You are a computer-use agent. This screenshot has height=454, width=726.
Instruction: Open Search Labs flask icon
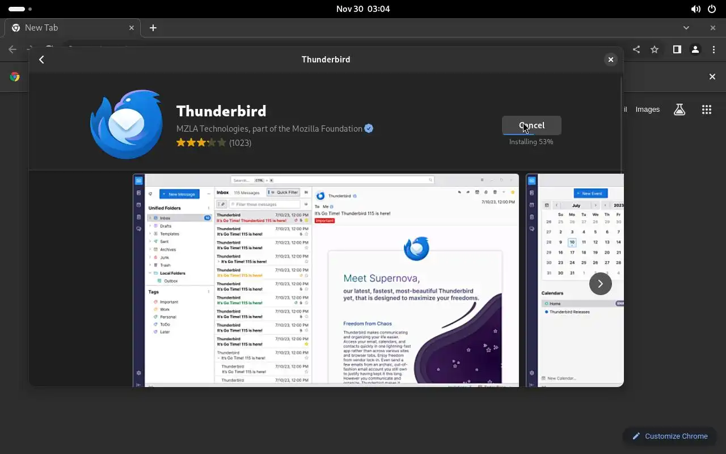click(x=679, y=110)
